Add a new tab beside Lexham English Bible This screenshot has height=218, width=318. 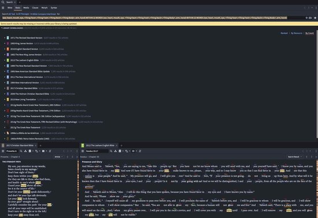[121, 145]
